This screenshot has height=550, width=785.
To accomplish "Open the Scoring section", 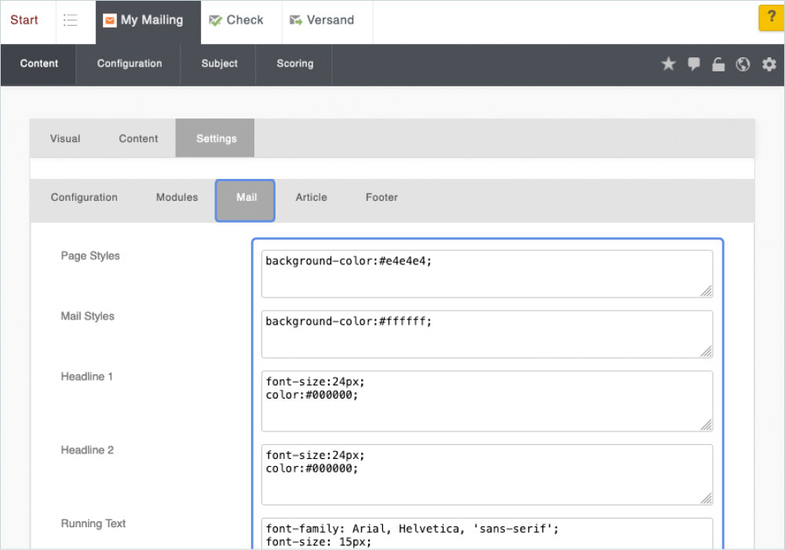I will point(295,64).
